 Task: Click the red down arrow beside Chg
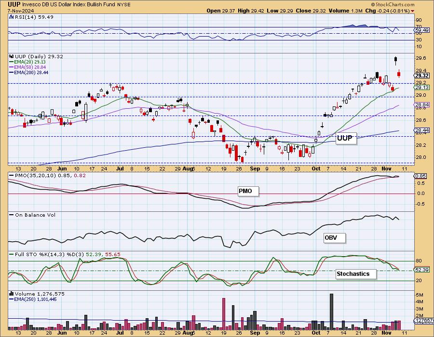[x=413, y=11]
